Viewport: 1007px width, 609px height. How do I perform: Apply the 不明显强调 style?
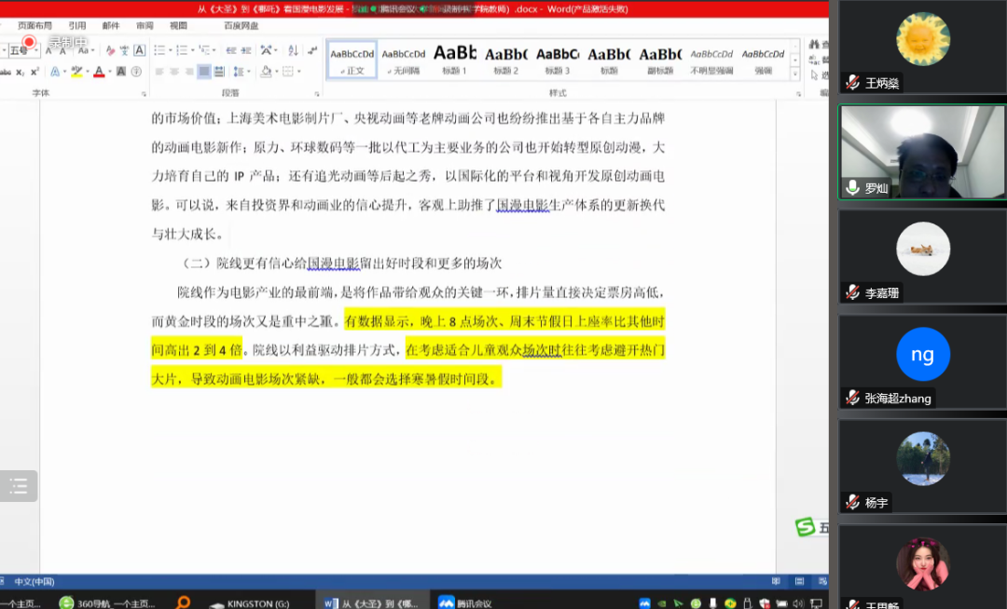[711, 61]
